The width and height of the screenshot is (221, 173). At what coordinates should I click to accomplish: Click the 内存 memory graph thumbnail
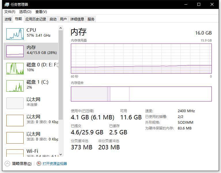tap(15, 51)
